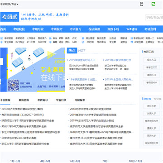Click the 华东师范大学 school button
Screen dimensions: 163x163
[x=152, y=143]
